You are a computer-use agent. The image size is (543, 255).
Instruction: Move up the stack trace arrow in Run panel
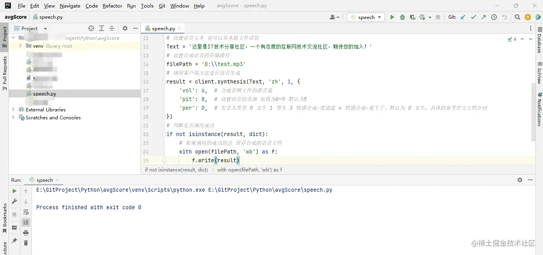pos(26,191)
